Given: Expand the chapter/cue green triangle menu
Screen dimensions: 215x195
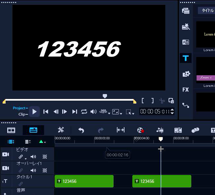Looking at the screenshot, I should 42,142.
